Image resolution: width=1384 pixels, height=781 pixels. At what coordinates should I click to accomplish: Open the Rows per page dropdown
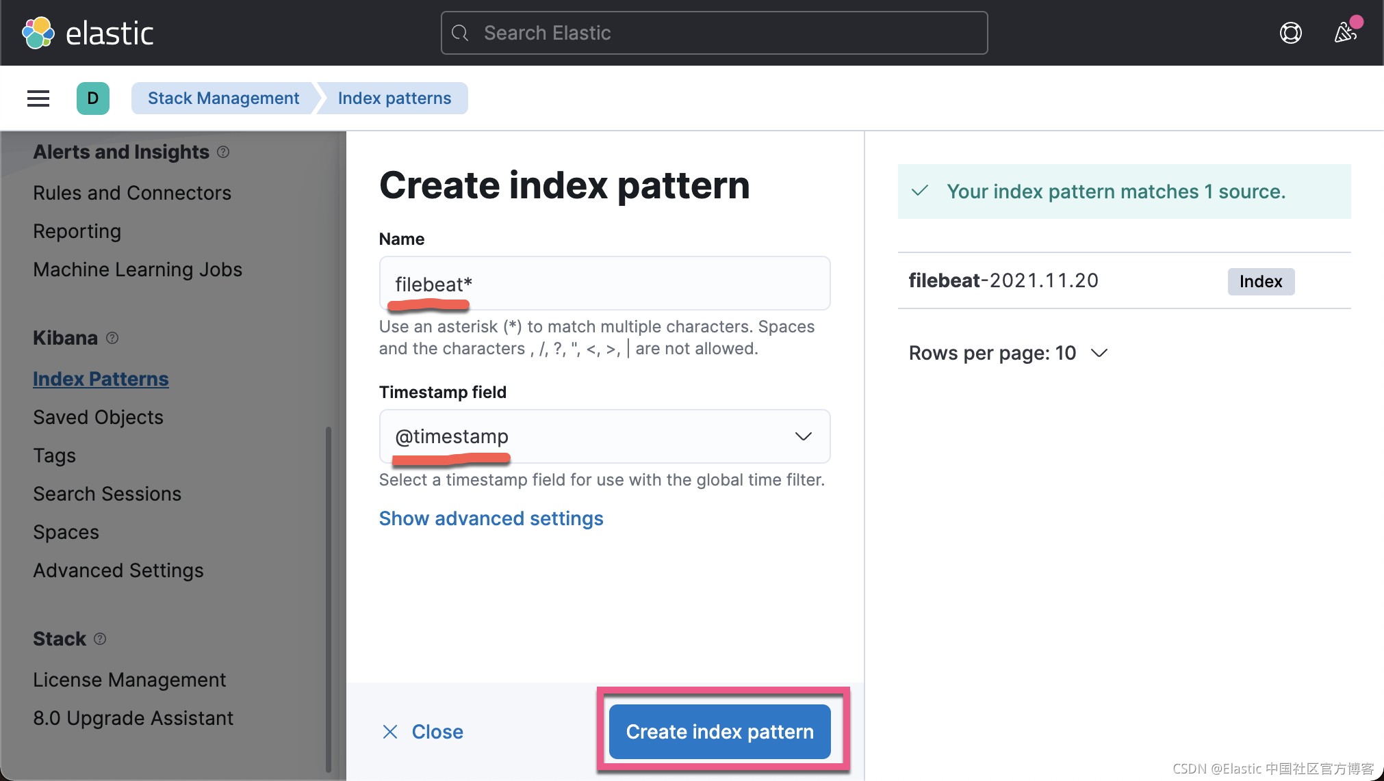coord(1008,353)
